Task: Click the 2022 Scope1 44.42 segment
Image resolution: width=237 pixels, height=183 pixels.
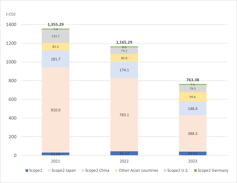Action: pyautogui.click(x=124, y=153)
